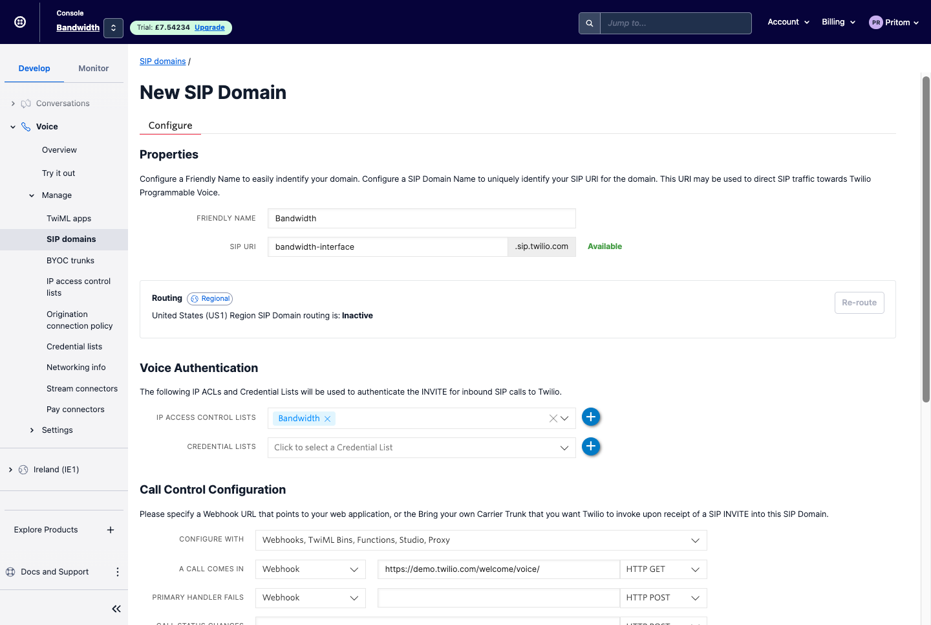Image resolution: width=931 pixels, height=625 pixels.
Task: Click the Conversations chat icon
Action: click(x=26, y=104)
